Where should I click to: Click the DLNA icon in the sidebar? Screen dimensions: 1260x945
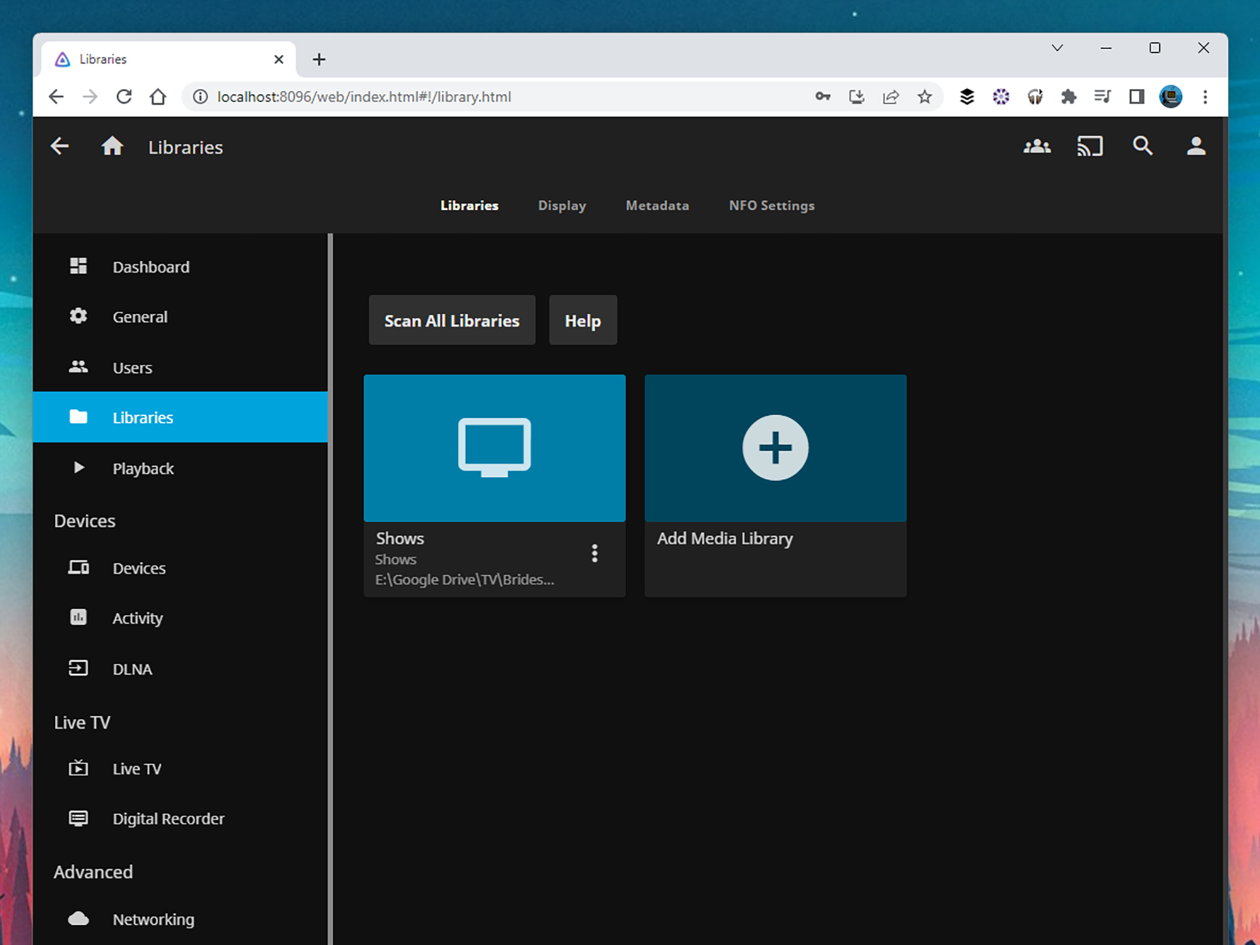tap(78, 668)
